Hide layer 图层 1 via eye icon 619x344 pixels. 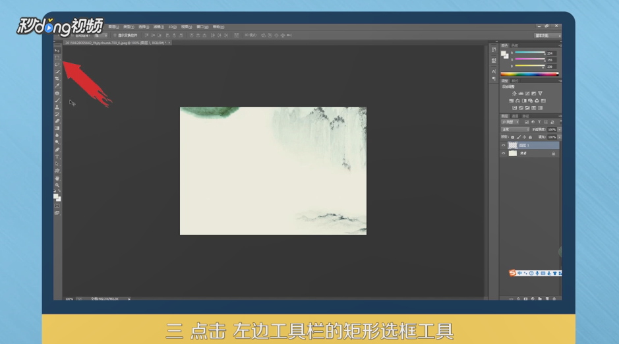(504, 145)
